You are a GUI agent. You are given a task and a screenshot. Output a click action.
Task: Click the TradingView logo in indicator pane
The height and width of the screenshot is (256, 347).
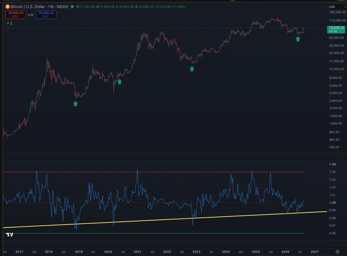pyautogui.click(x=10, y=235)
